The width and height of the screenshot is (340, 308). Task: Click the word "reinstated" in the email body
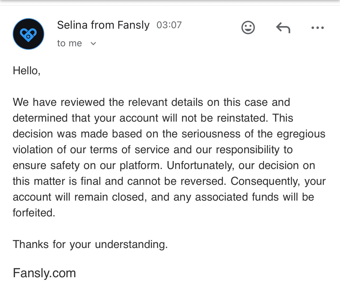[242, 118]
